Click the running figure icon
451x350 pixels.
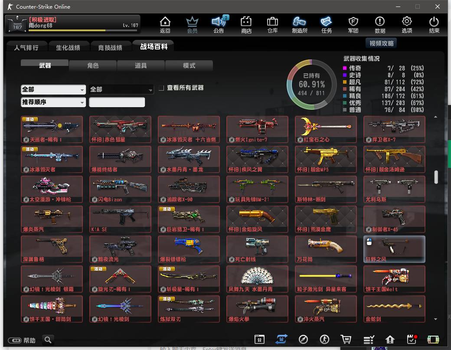[324, 340]
